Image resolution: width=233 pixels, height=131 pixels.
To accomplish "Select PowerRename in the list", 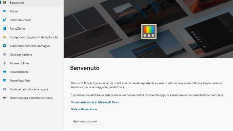I will coord(31,72).
